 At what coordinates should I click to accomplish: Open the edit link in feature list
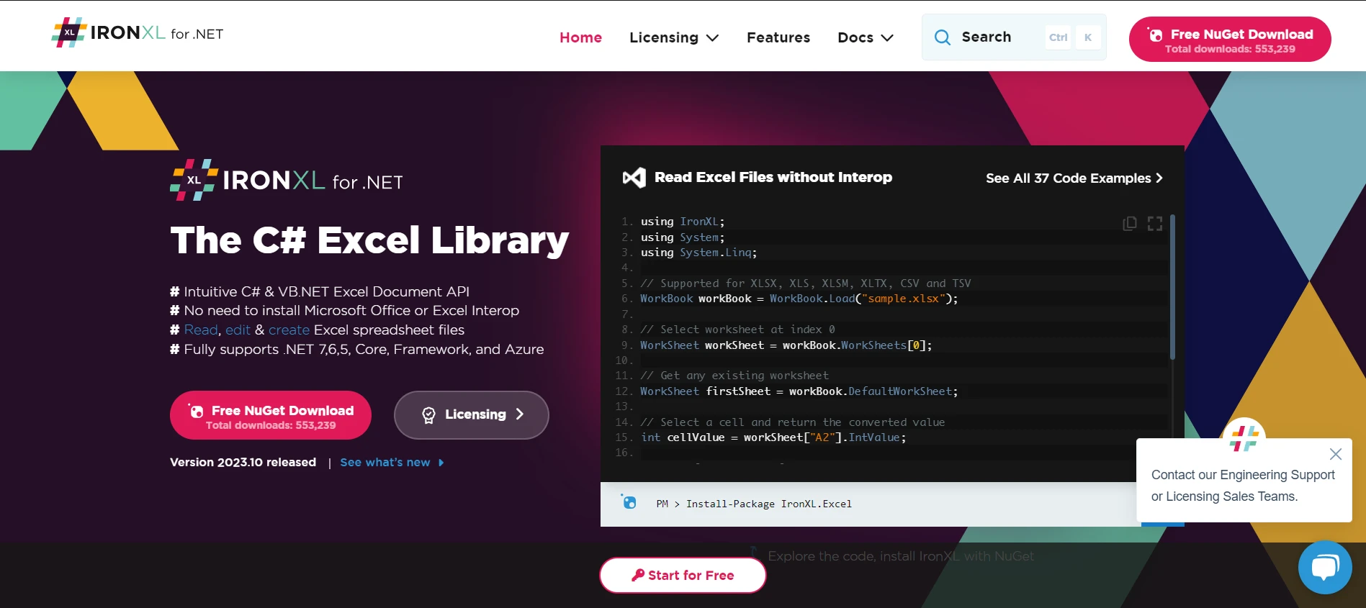click(238, 330)
